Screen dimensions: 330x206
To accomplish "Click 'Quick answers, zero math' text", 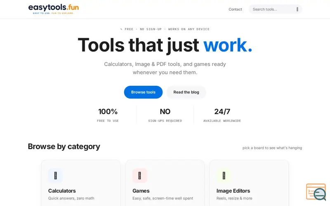I will point(71,198).
